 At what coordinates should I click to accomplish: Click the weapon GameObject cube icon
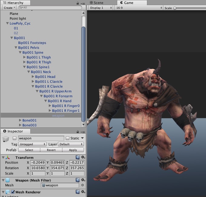6,139
